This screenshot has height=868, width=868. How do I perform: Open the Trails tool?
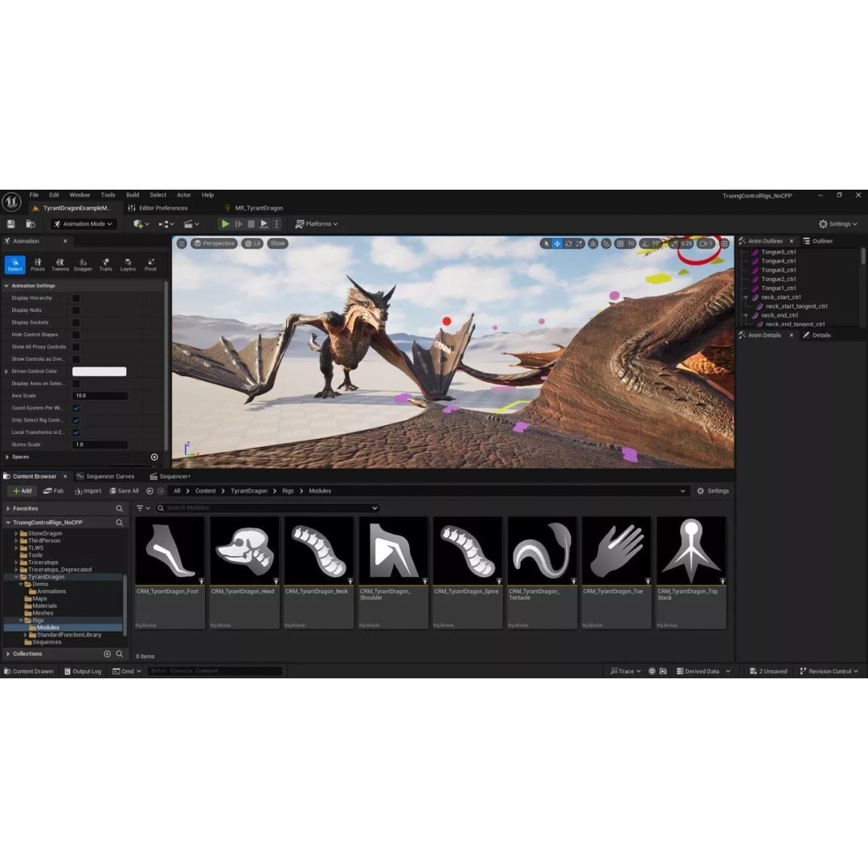pyautogui.click(x=105, y=264)
